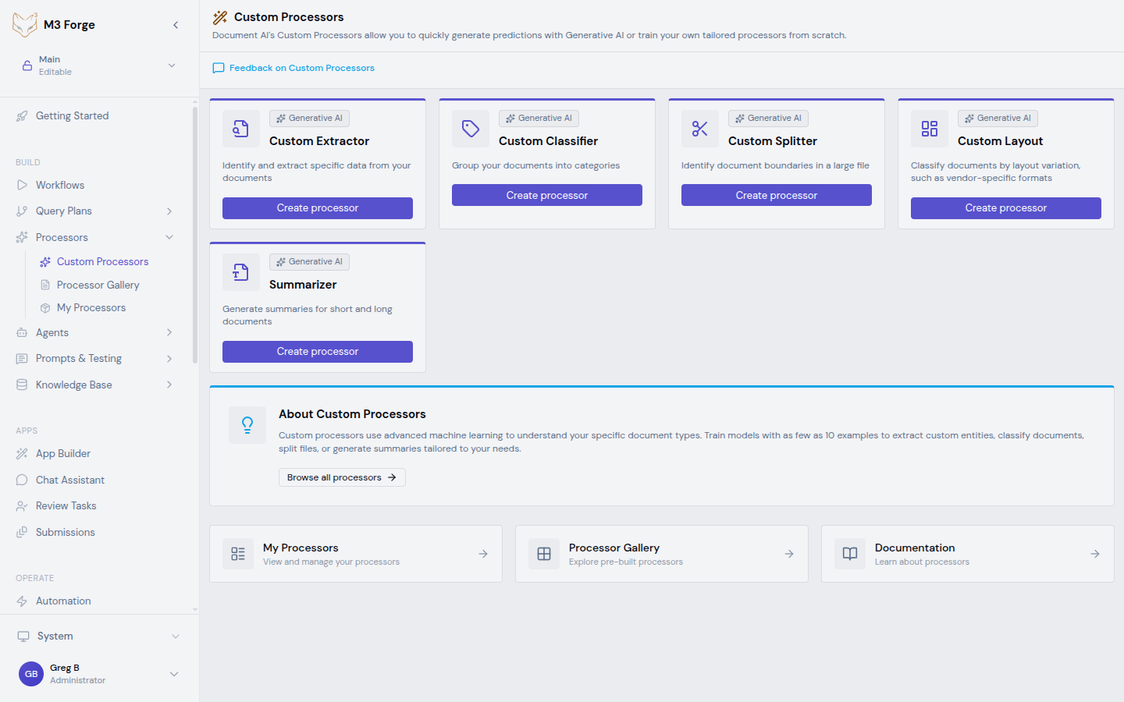
Task: Click the Custom Classifier tag icon
Action: (x=470, y=129)
